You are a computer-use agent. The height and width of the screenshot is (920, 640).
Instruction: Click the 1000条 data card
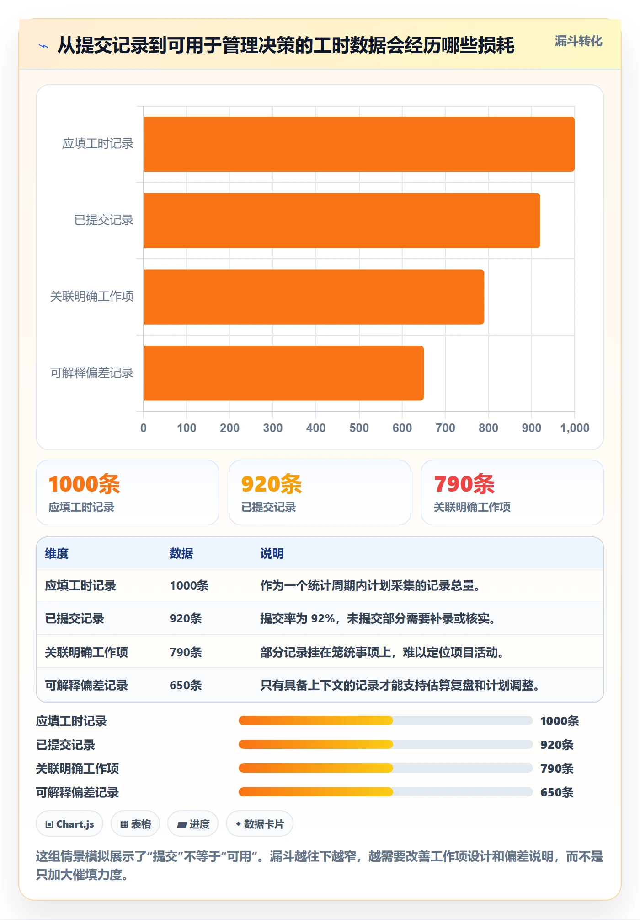(128, 492)
